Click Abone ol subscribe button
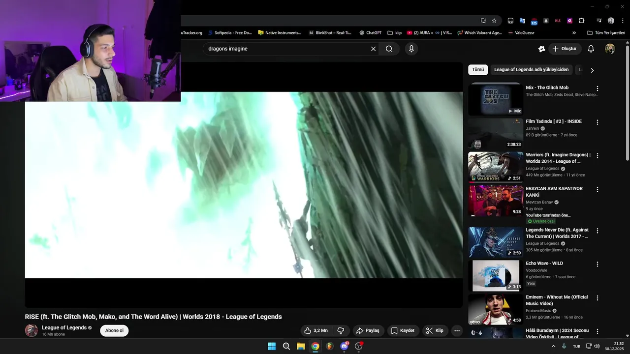 click(114, 330)
